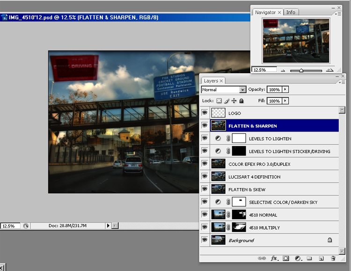
Task: Lock position move-arrows icon
Action: [234, 101]
